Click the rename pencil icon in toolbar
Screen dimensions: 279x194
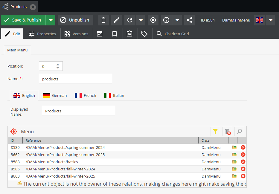pyautogui.click(x=117, y=20)
